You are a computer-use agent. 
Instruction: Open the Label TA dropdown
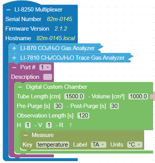click(x=98, y=145)
